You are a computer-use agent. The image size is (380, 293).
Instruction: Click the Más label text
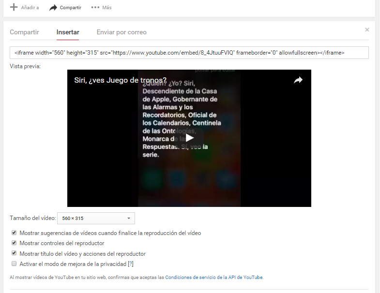point(107,8)
